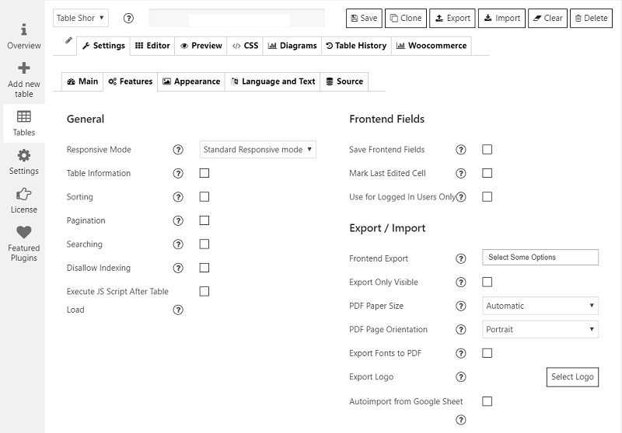Switch to the Appearance tab
The image size is (622, 433).
pos(191,81)
